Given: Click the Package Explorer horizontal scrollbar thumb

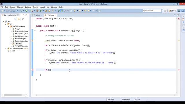Looking at the screenshot, I should pyautogui.click(x=13, y=95).
